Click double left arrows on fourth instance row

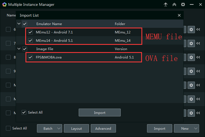point(198,71)
